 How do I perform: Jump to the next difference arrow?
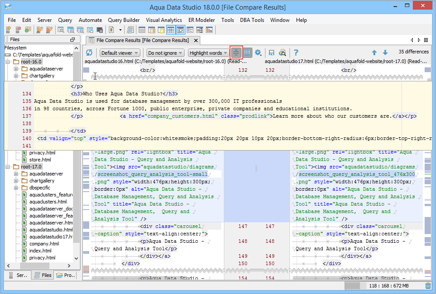(x=385, y=52)
